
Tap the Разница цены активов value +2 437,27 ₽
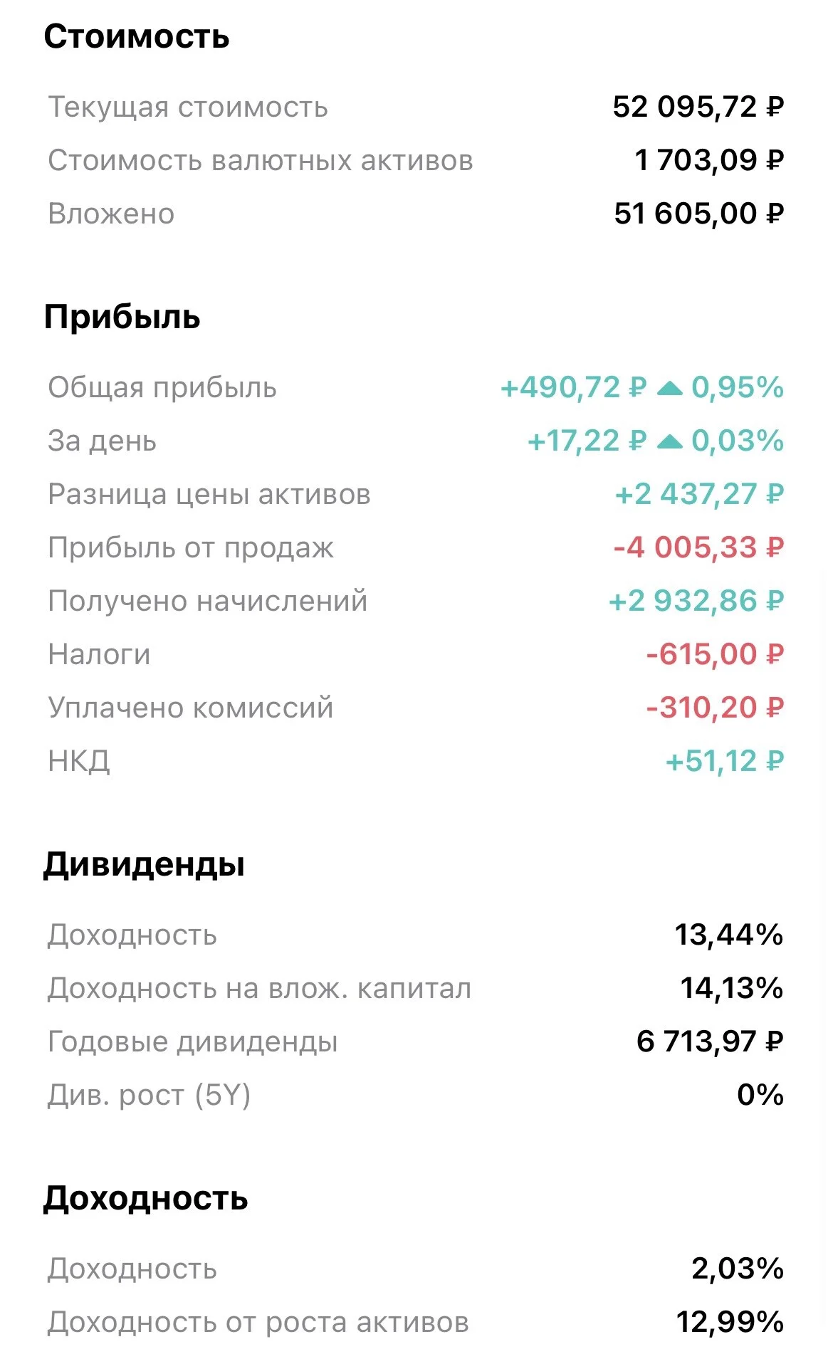[699, 495]
